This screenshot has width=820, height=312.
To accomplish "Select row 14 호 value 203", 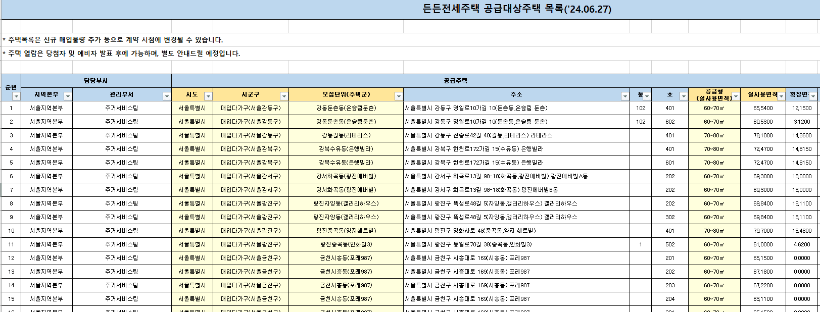I will click(670, 285).
